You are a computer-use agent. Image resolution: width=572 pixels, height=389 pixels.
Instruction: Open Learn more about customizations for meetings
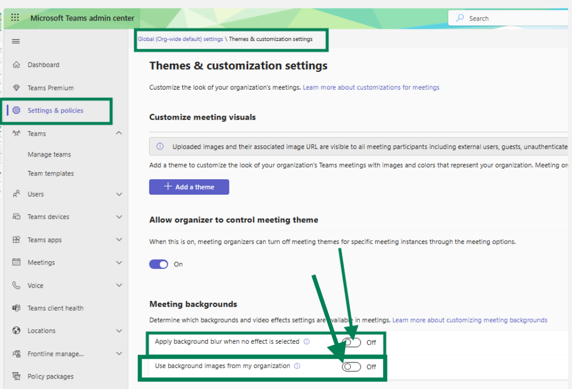371,87
